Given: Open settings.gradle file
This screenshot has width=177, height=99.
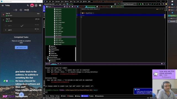Looking at the screenshot, I should coord(53,55).
